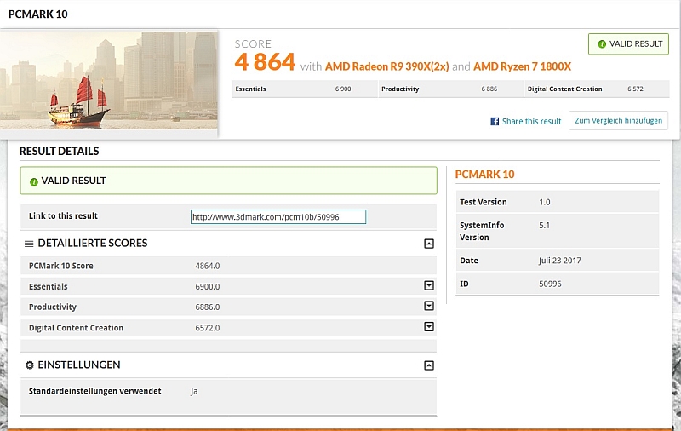Click Zum Vergleich hinzufügen button

tap(619, 120)
